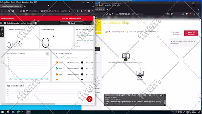Open the second SHA-based detection hash link

coord(85,40)
